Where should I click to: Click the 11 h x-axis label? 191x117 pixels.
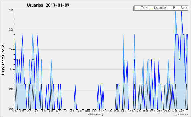[x=95, y=111]
